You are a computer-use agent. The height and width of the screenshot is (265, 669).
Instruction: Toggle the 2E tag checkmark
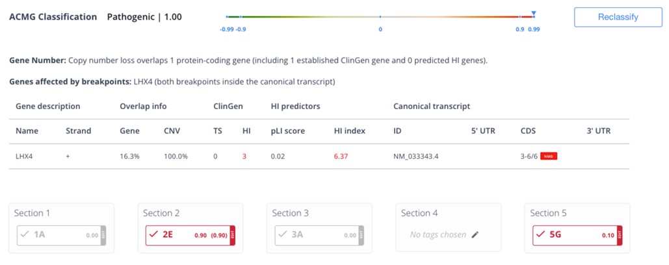pos(153,235)
